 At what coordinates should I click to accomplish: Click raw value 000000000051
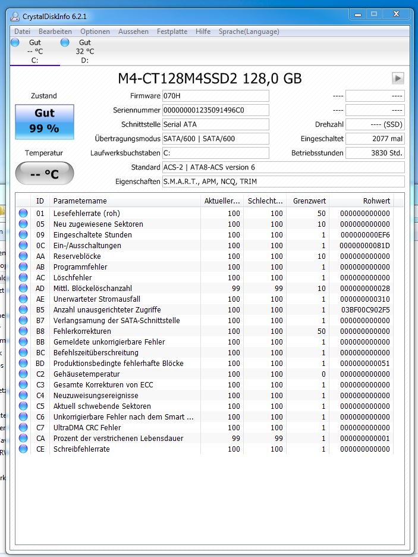365,363
